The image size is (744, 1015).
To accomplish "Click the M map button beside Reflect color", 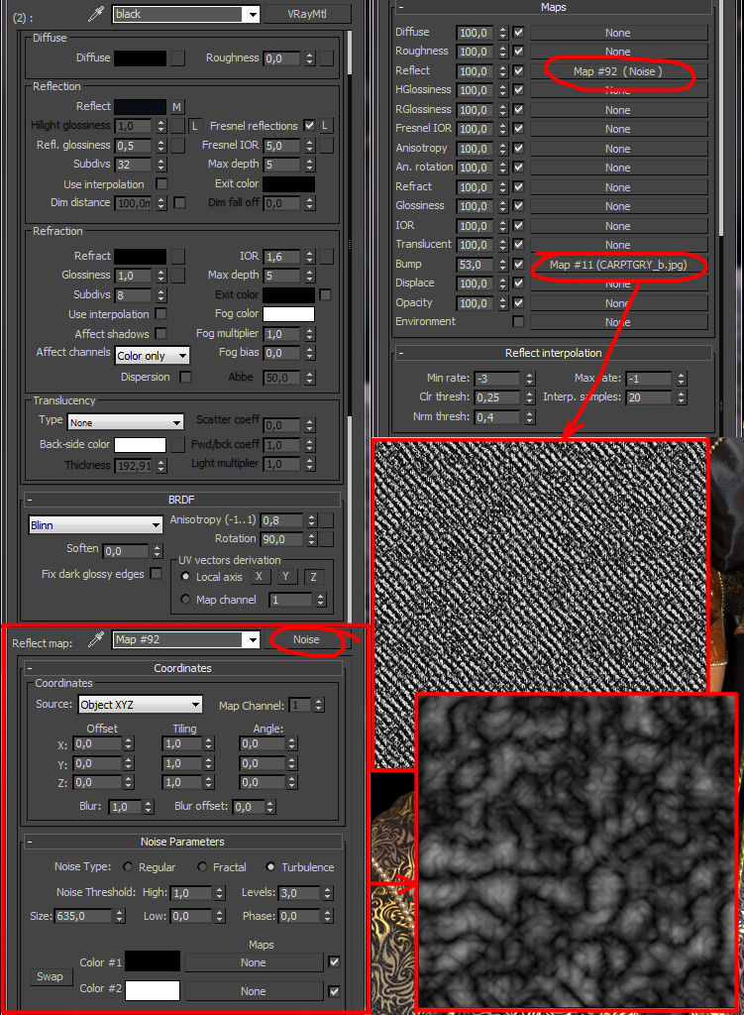I will [176, 107].
